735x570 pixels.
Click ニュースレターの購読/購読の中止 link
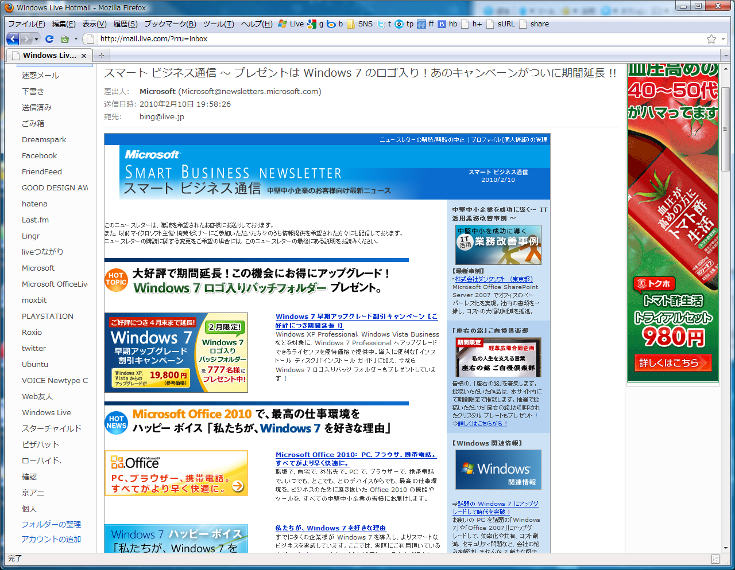pyautogui.click(x=422, y=139)
